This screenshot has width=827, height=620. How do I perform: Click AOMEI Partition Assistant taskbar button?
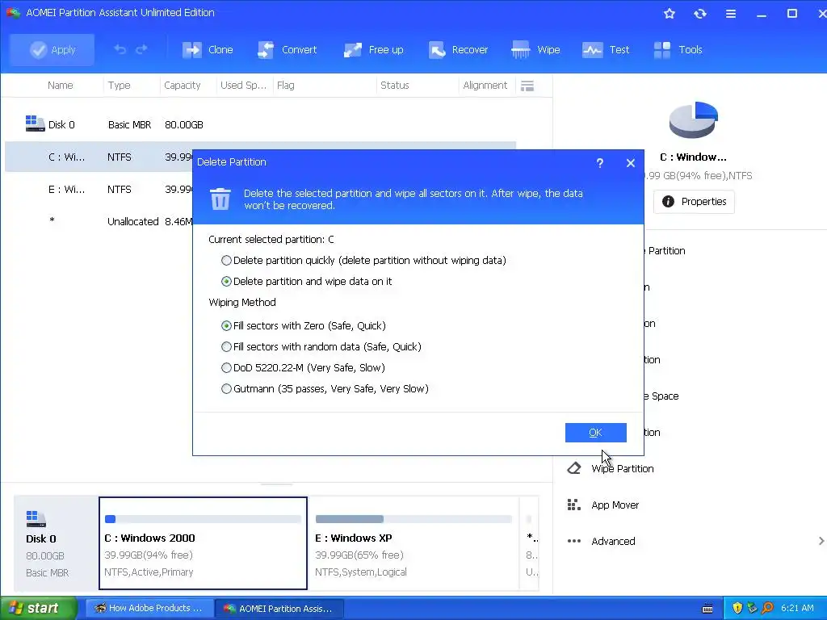click(279, 609)
